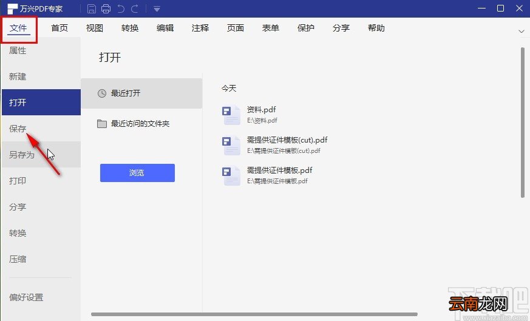Select 打印 in the file sidebar
Screen dimensions: 530x321
(x=41, y=181)
